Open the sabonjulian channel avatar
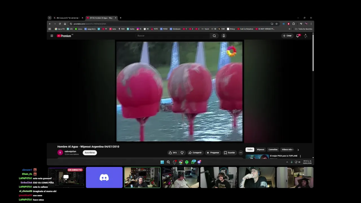The image size is (361, 203). 60,153
